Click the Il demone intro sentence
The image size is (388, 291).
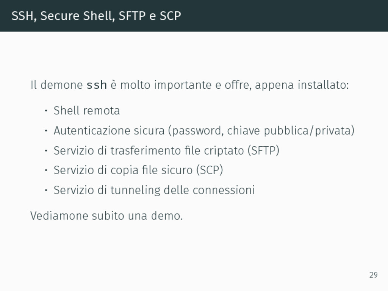coord(189,85)
